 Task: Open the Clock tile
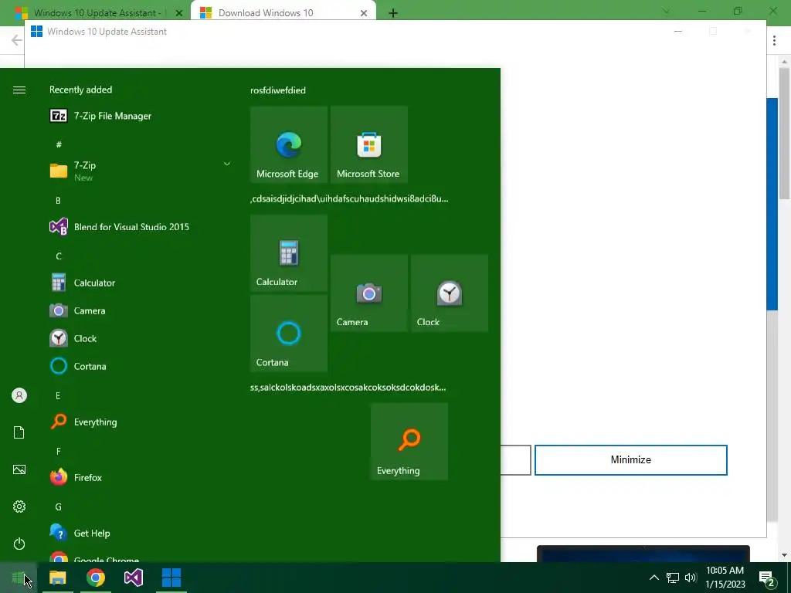tap(449, 293)
